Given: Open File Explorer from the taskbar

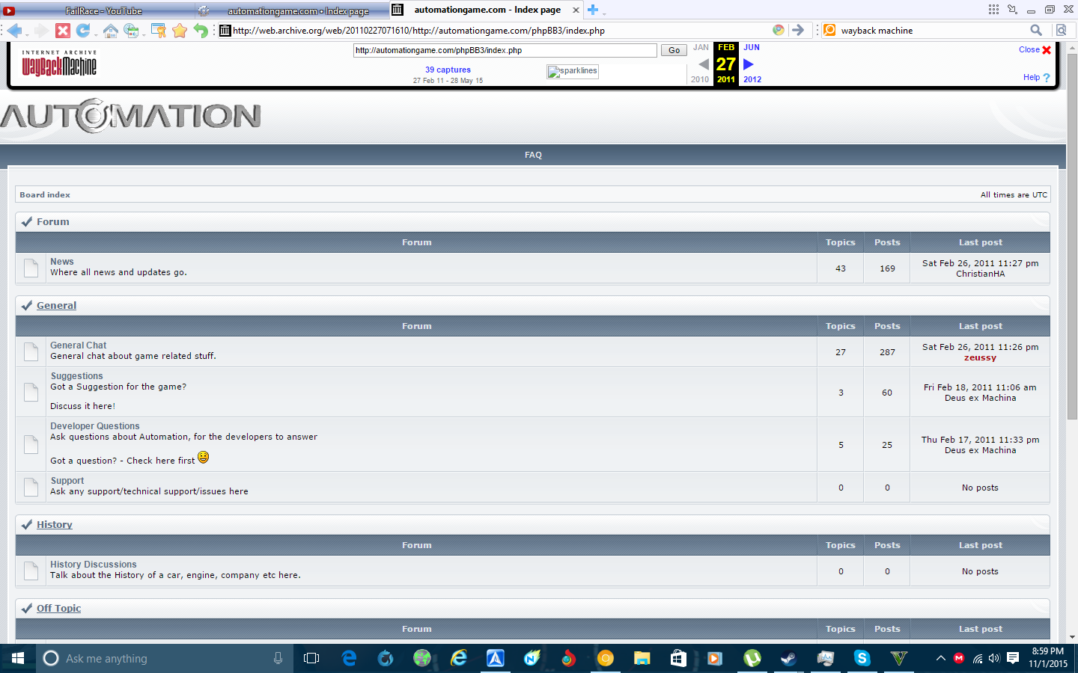Looking at the screenshot, I should [642, 658].
